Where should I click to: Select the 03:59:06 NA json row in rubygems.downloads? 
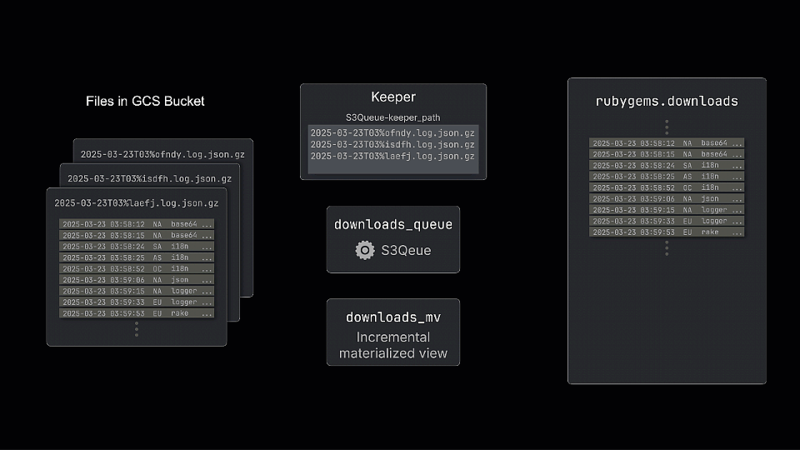coord(667,198)
